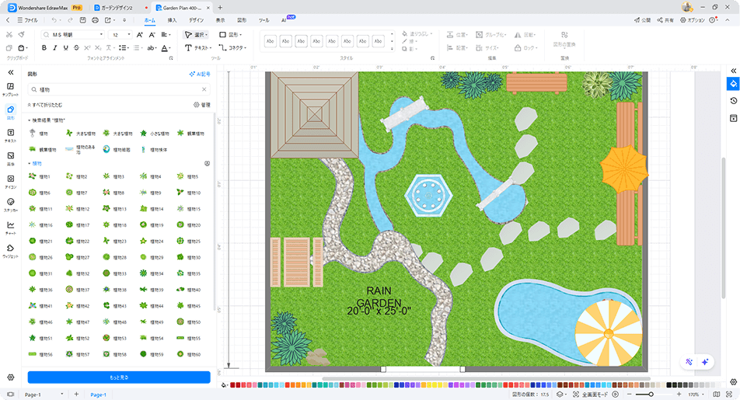Click the Copy icon in clipboard group
This screenshot has width=740, height=400.
point(9,47)
